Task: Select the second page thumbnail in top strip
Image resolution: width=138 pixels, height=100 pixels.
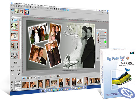Action: [22, 11]
